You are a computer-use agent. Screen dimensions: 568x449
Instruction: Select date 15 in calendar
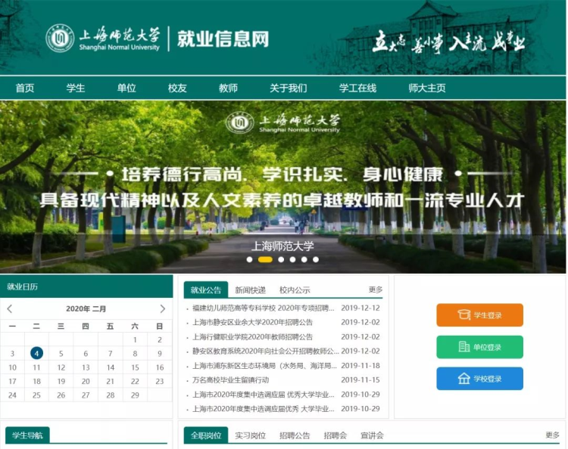(x=135, y=367)
